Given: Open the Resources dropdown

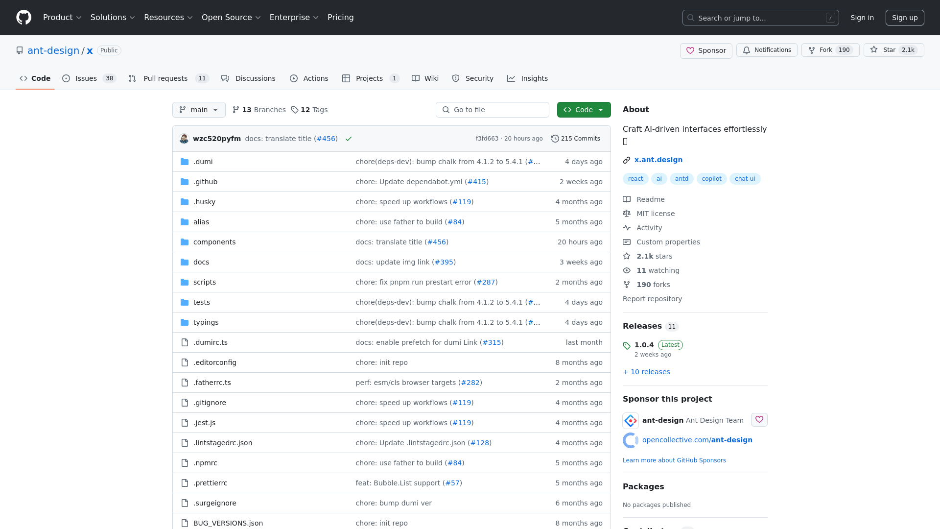Looking at the screenshot, I should click(x=168, y=18).
